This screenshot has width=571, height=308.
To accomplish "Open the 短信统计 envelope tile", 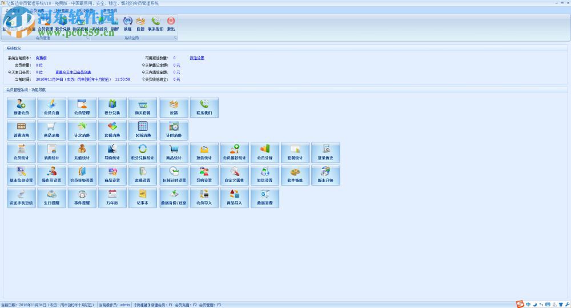I will pyautogui.click(x=204, y=152).
